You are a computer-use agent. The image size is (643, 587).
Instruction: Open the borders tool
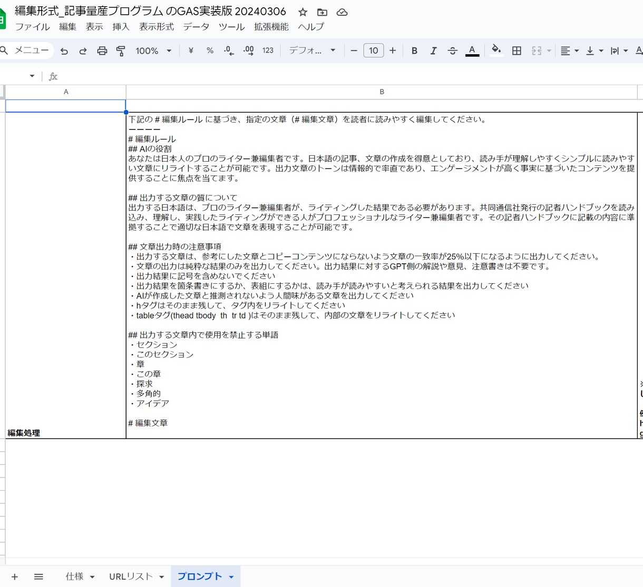point(517,51)
